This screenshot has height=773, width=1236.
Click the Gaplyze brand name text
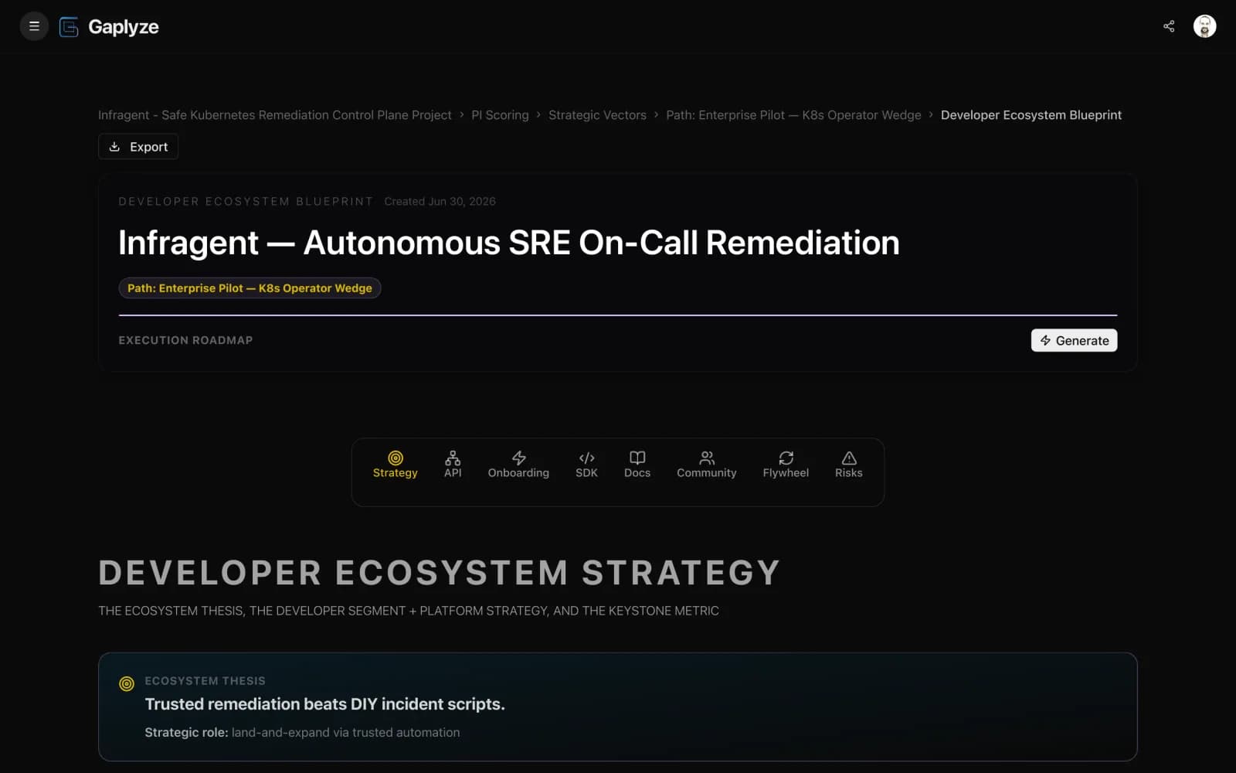coord(124,27)
